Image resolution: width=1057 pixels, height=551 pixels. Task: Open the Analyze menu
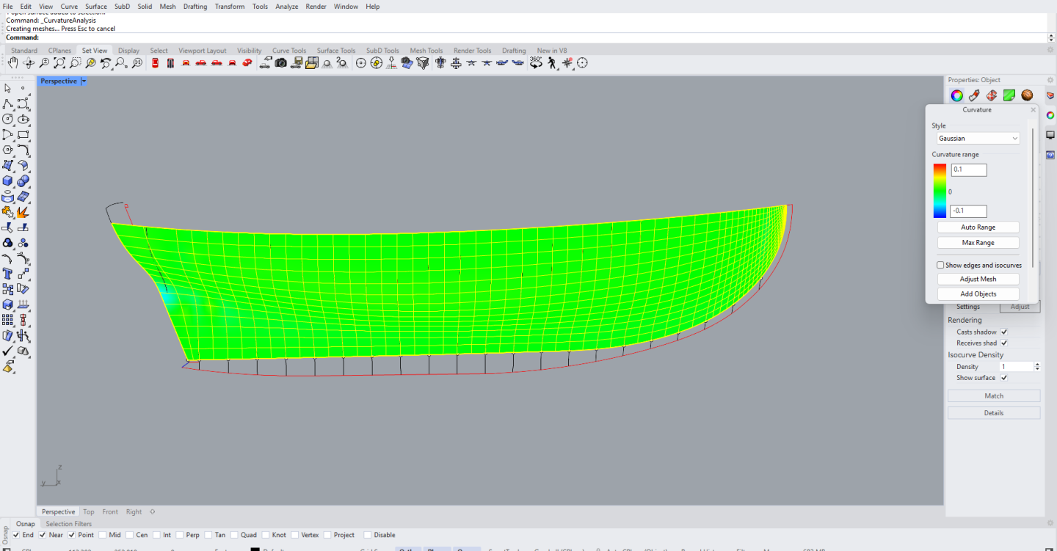(x=286, y=7)
